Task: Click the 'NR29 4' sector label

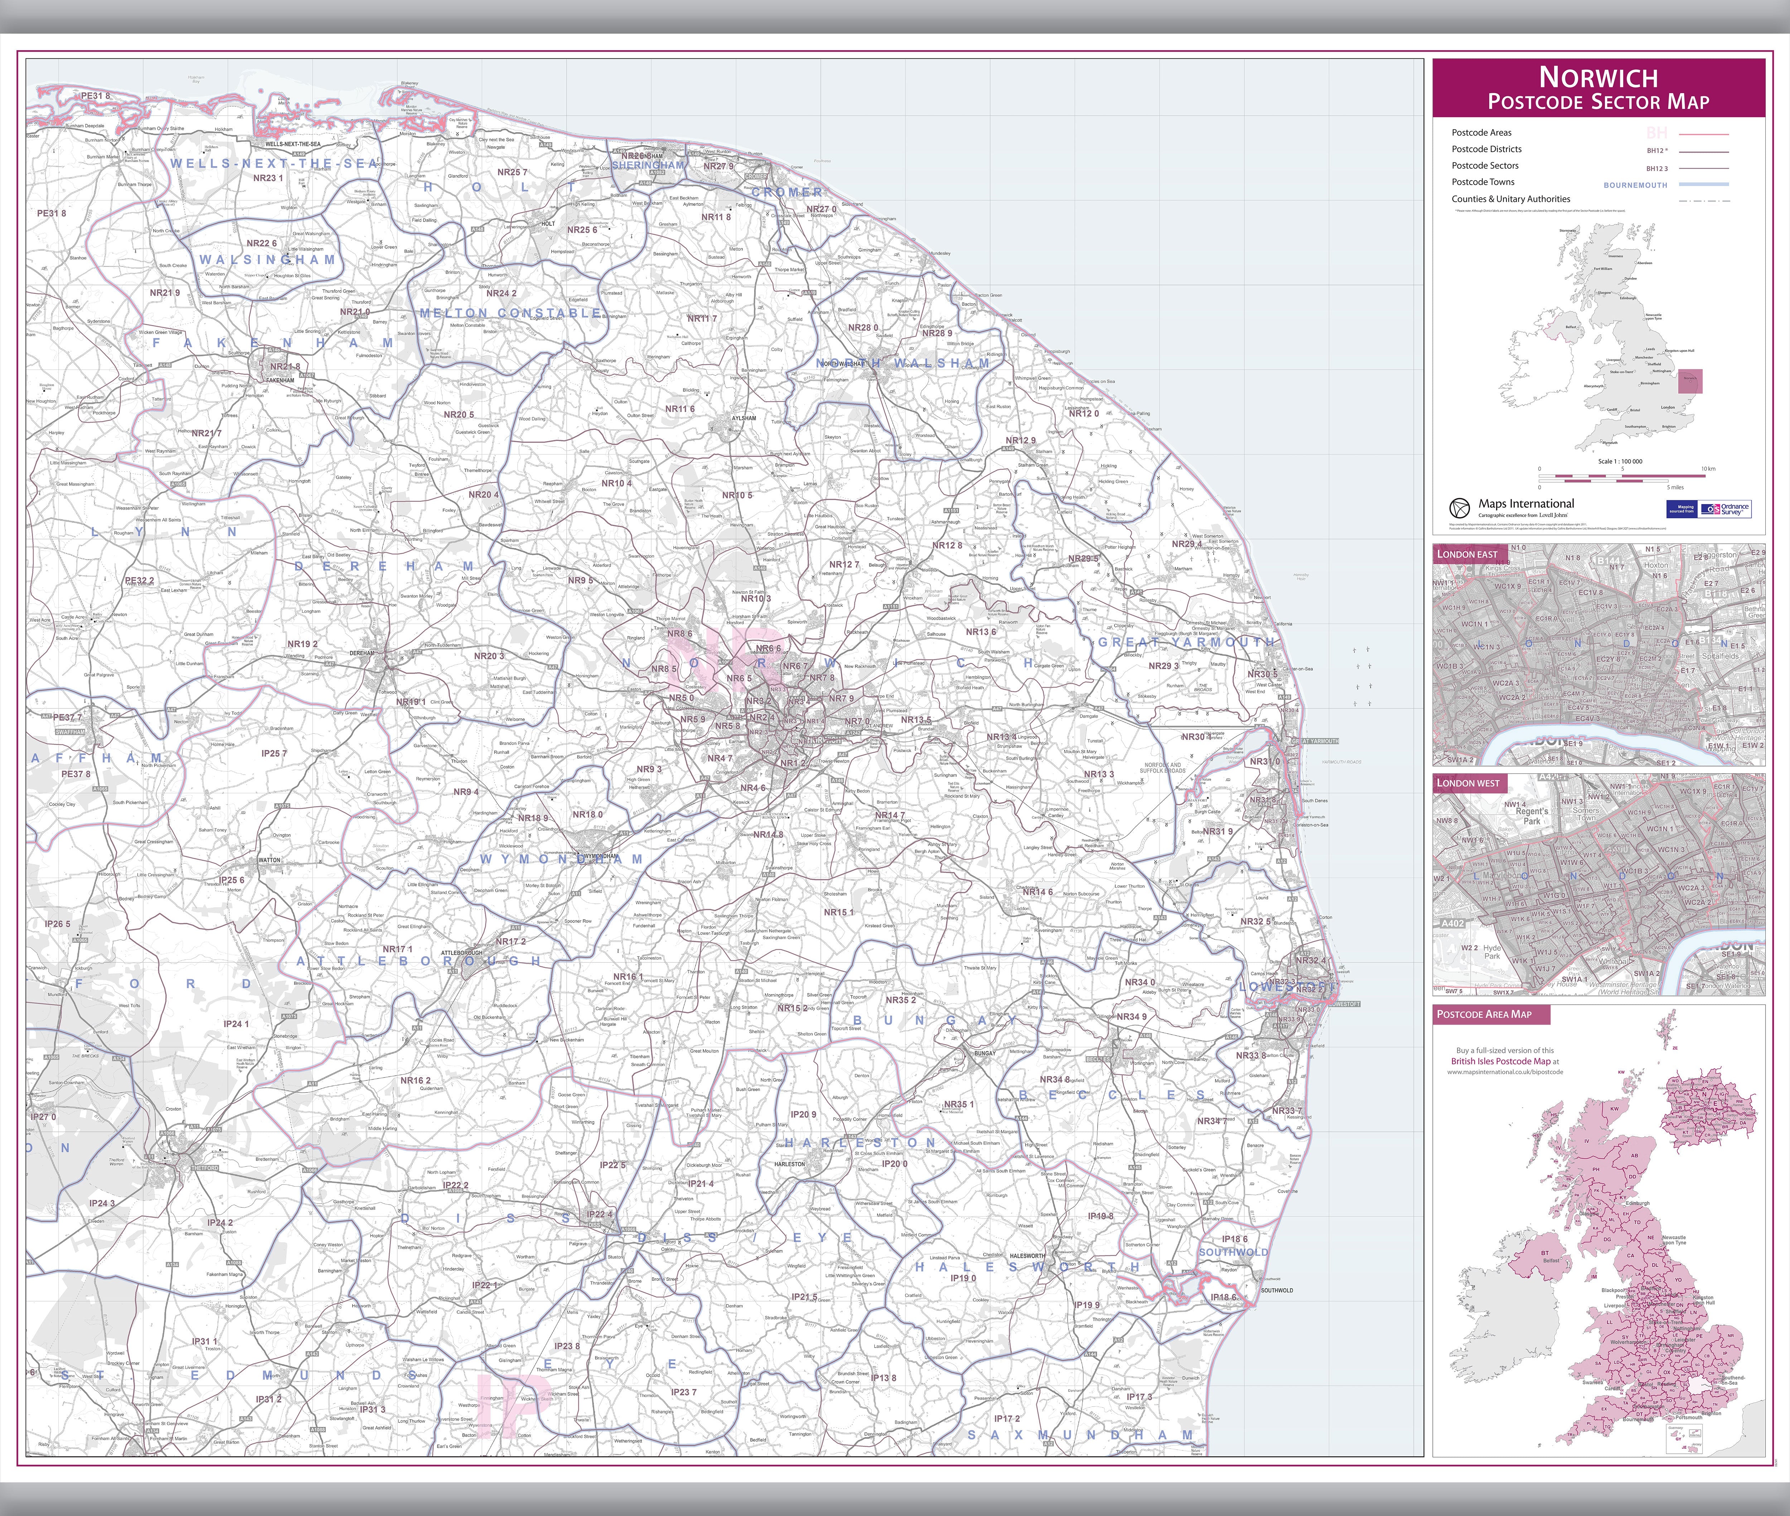Action: 1187,544
